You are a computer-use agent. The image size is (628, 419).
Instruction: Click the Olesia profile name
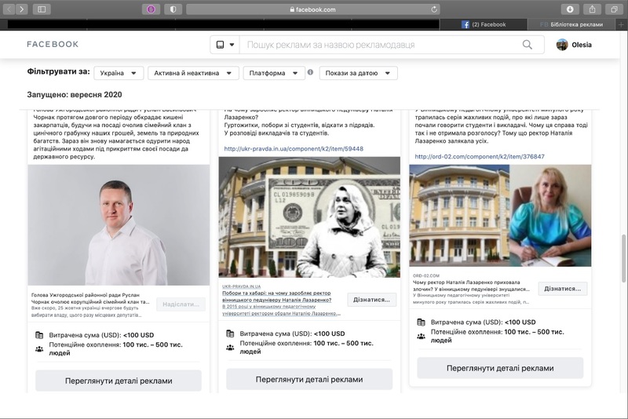(x=582, y=45)
